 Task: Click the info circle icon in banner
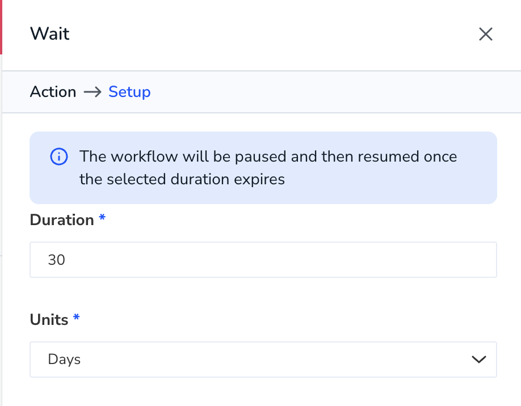point(59,157)
